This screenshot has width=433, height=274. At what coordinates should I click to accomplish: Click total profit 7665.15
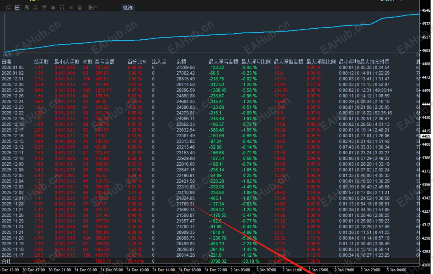(103, 261)
